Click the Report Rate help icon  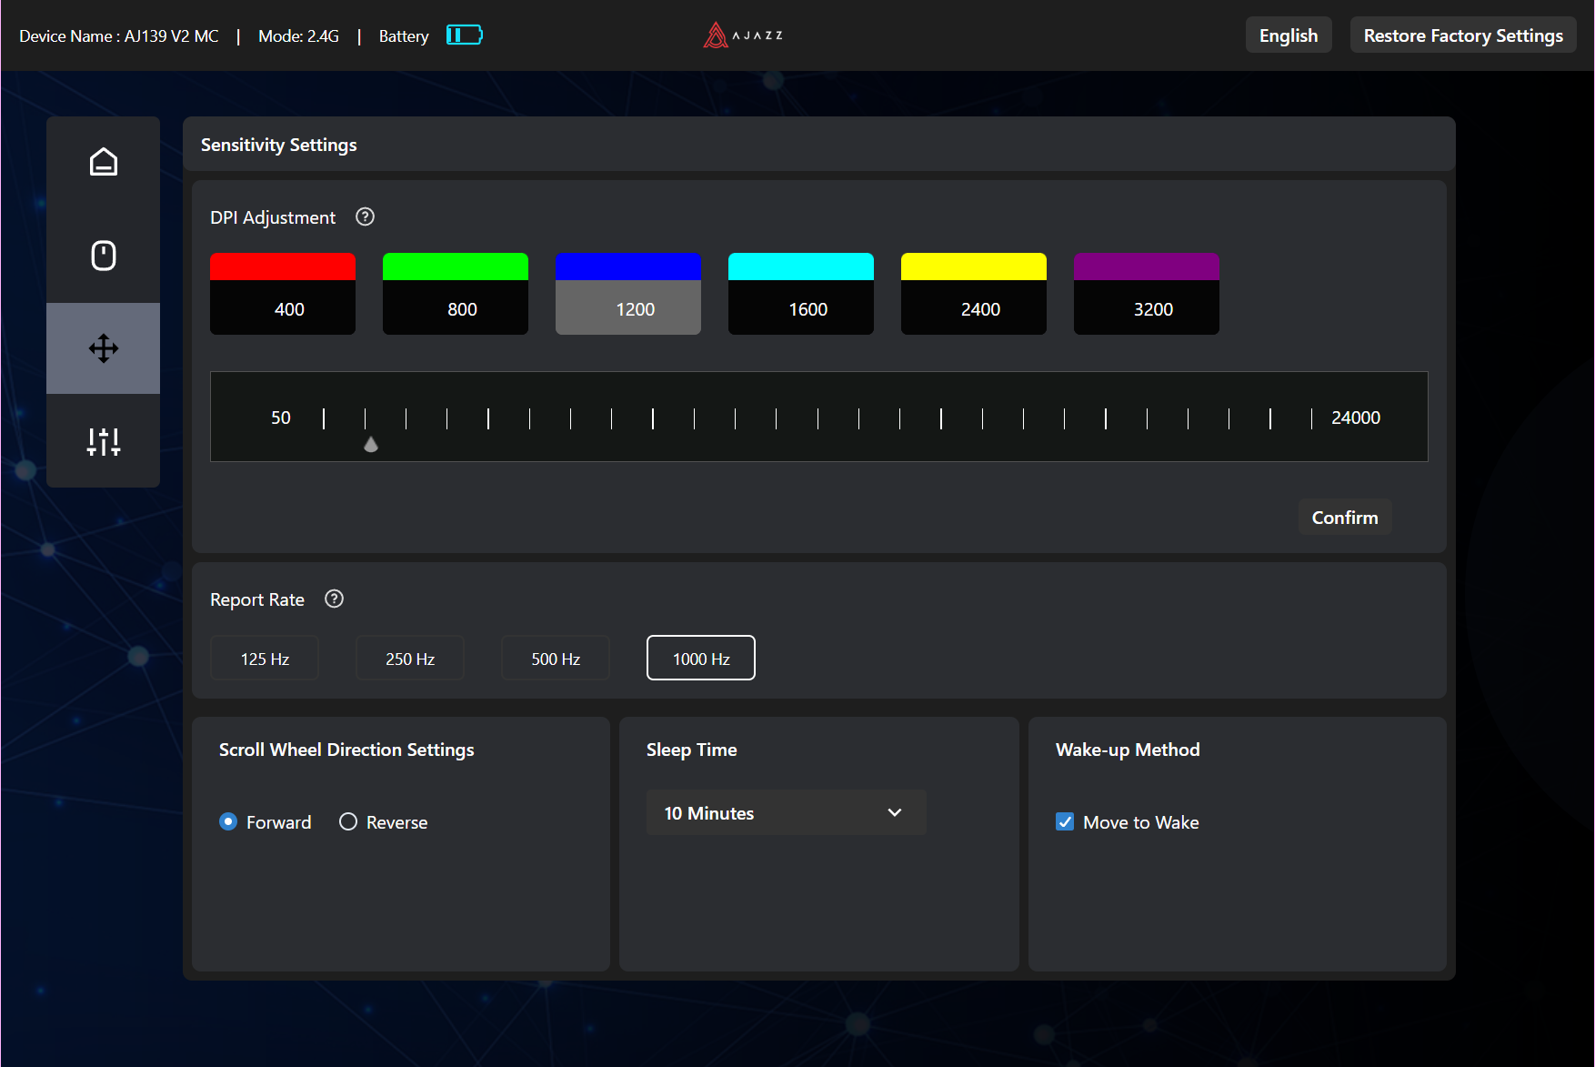click(x=334, y=599)
